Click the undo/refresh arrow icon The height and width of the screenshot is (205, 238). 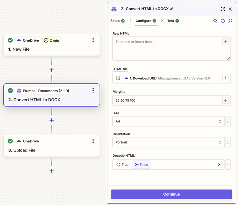coord(223,21)
